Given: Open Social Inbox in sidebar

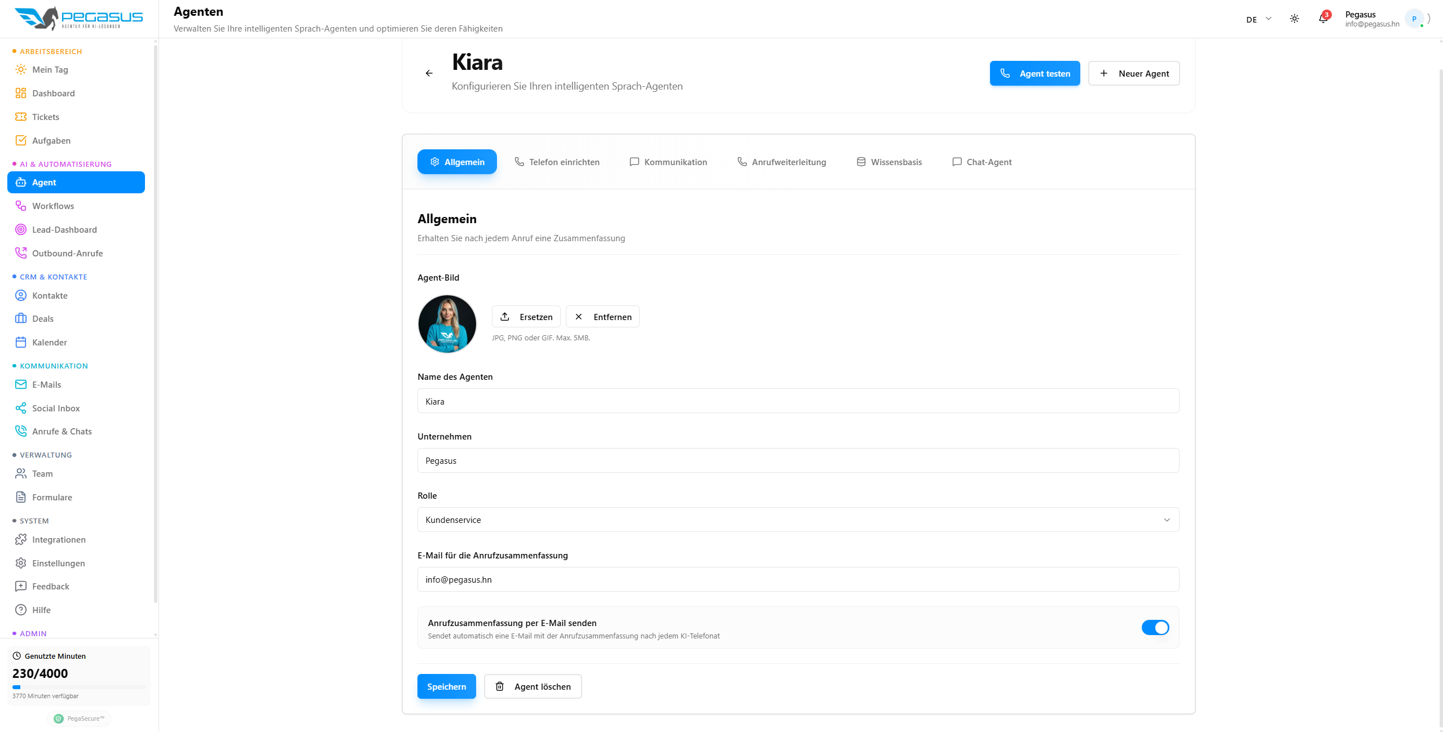Looking at the screenshot, I should click(x=56, y=409).
